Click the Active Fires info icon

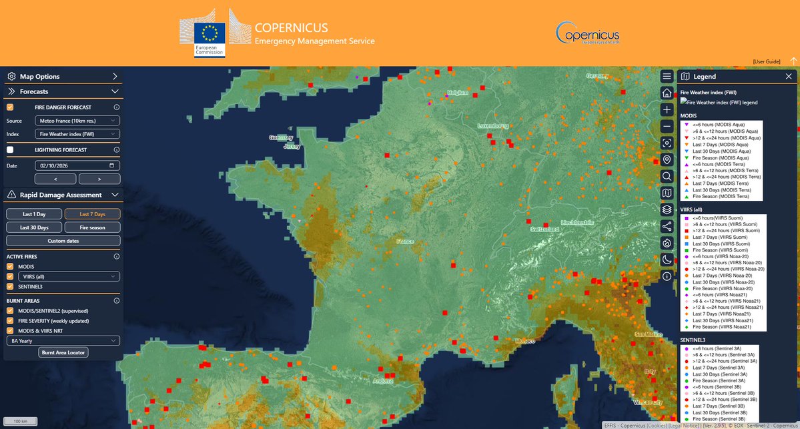(x=116, y=257)
